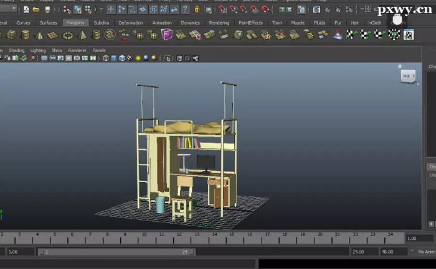
Task: Switch to the Dynamics shelf tab
Action: tap(190, 23)
